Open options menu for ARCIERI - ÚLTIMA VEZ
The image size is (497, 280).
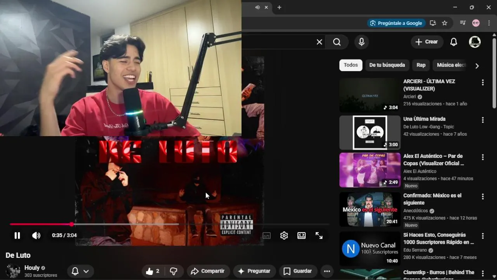(x=483, y=82)
